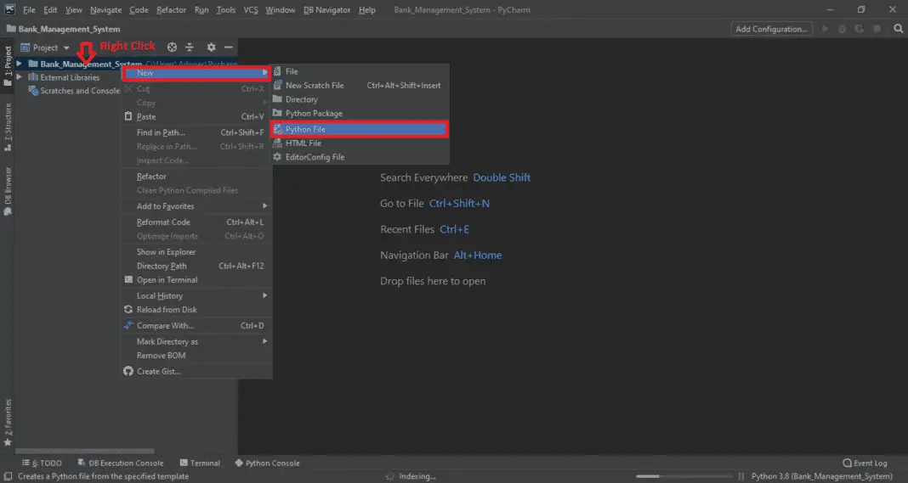Choose Python Package in the submenu
The width and height of the screenshot is (908, 483).
coord(314,113)
